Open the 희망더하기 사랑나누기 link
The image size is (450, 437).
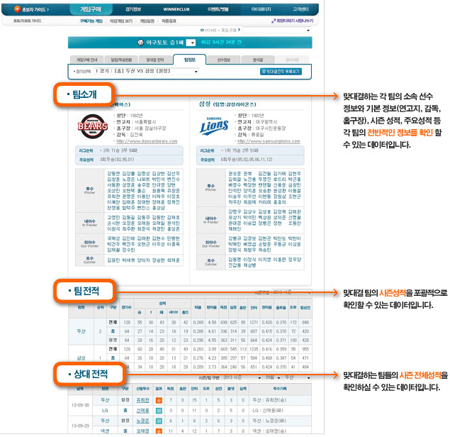tap(295, 21)
